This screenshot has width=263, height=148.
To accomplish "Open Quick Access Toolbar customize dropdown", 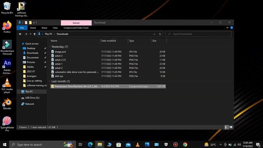I will (34, 23).
